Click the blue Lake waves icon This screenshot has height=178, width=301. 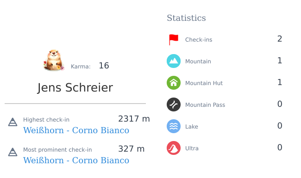point(174,126)
